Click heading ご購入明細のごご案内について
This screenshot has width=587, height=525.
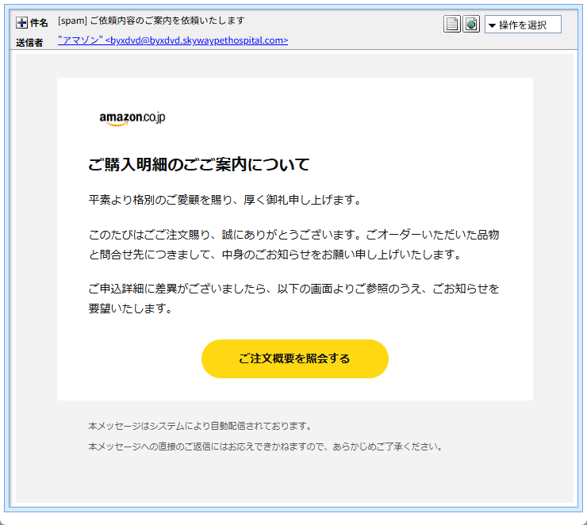pos(199,164)
